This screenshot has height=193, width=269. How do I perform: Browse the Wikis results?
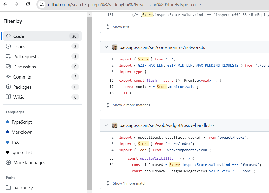[17, 97]
